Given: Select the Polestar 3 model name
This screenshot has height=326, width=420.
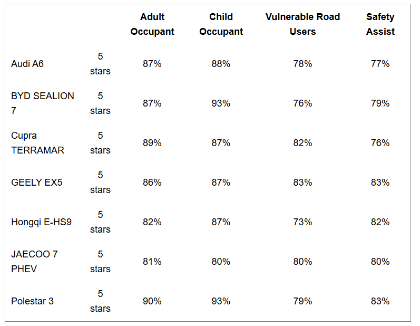Looking at the screenshot, I should tap(32, 301).
